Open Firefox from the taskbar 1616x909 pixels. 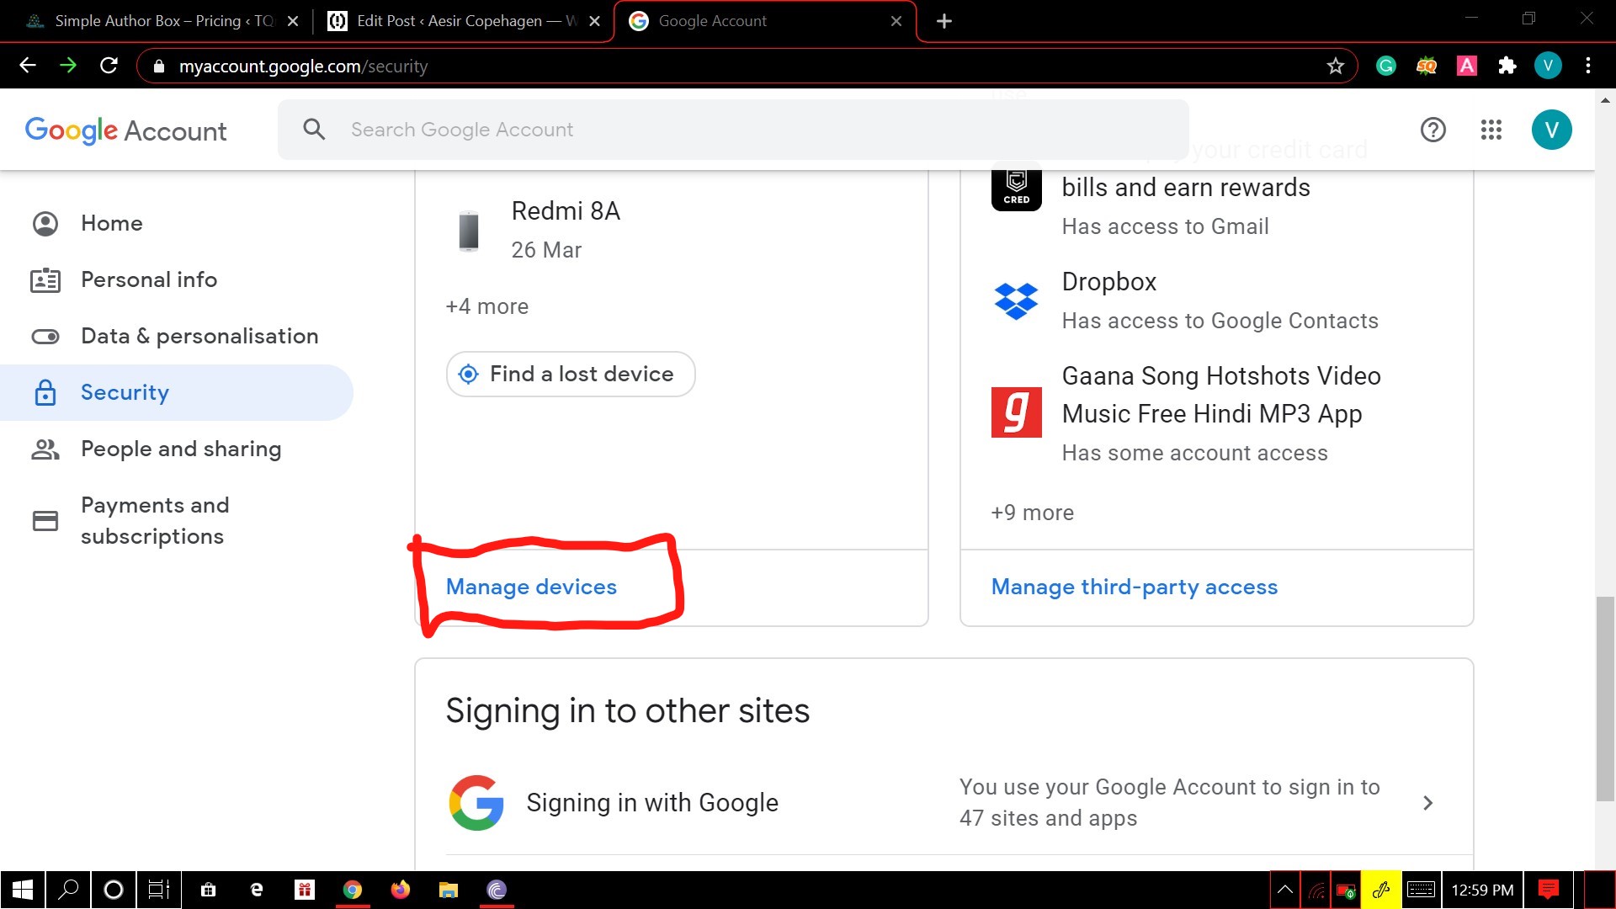point(401,890)
